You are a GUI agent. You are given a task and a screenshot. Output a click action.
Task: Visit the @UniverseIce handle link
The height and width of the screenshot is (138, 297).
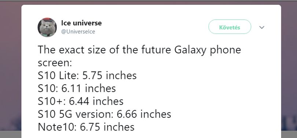coord(78,31)
